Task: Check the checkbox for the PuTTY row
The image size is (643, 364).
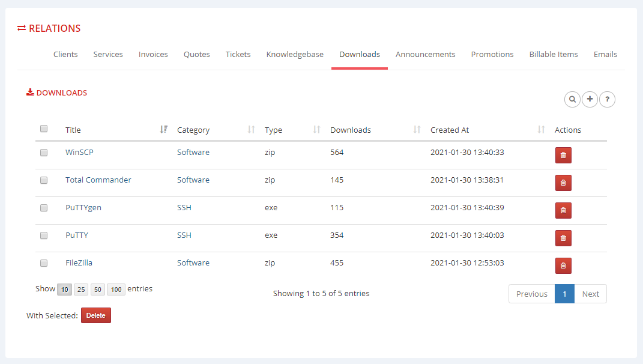Action: coord(43,235)
